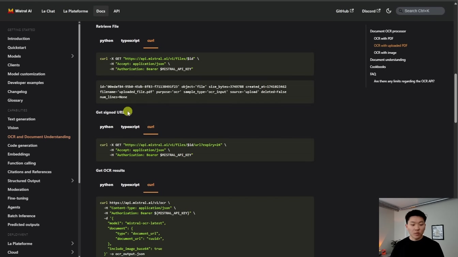Select typescript tab under Retrieve File
The height and width of the screenshot is (257, 458).
pos(130,40)
